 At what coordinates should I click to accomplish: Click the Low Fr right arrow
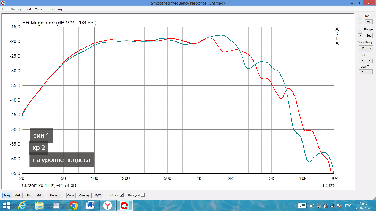[x=369, y=71]
